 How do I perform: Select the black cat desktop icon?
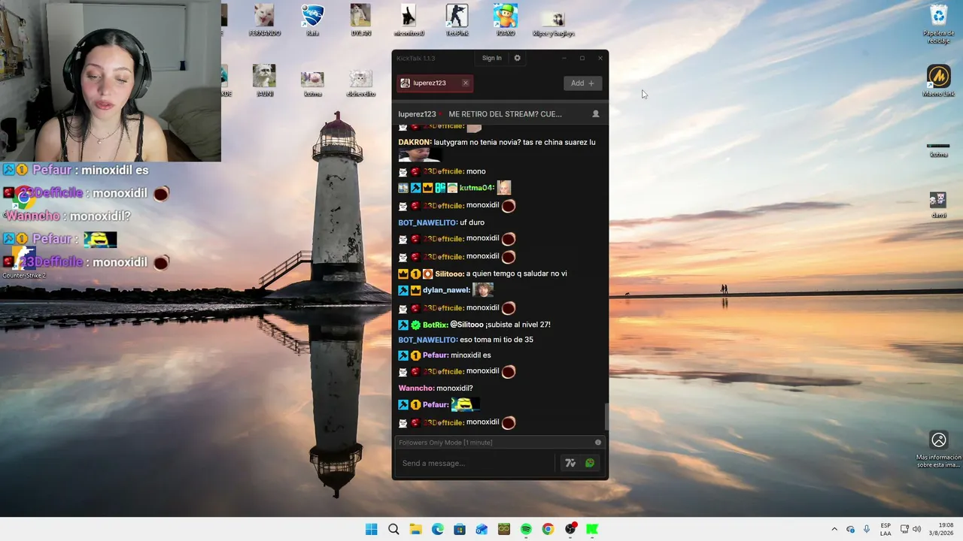(x=409, y=20)
